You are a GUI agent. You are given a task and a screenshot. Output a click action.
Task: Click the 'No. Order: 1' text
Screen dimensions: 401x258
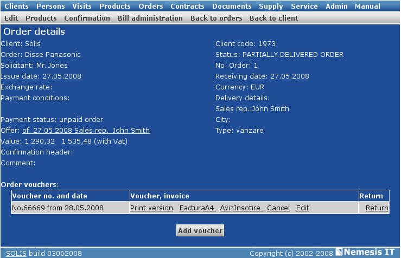tap(236, 66)
